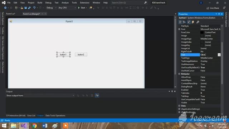This screenshot has height=129, width=229.
Task: Switch to the C# Interactive (64-bit) tab
Action: point(16,115)
